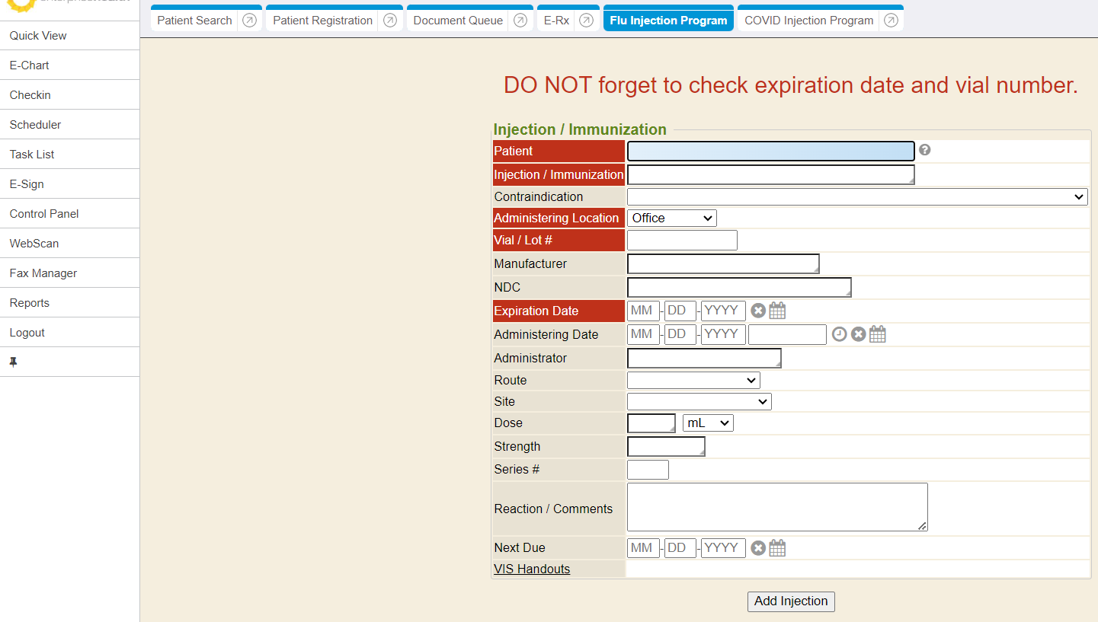Open the Administering Location dropdown
Viewport: 1098px width, 622px height.
pyautogui.click(x=671, y=218)
